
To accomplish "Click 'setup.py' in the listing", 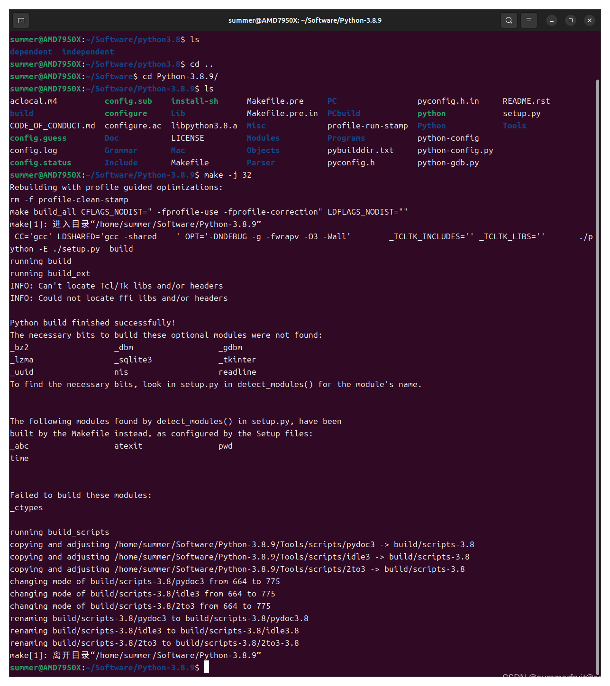I will pos(522,113).
